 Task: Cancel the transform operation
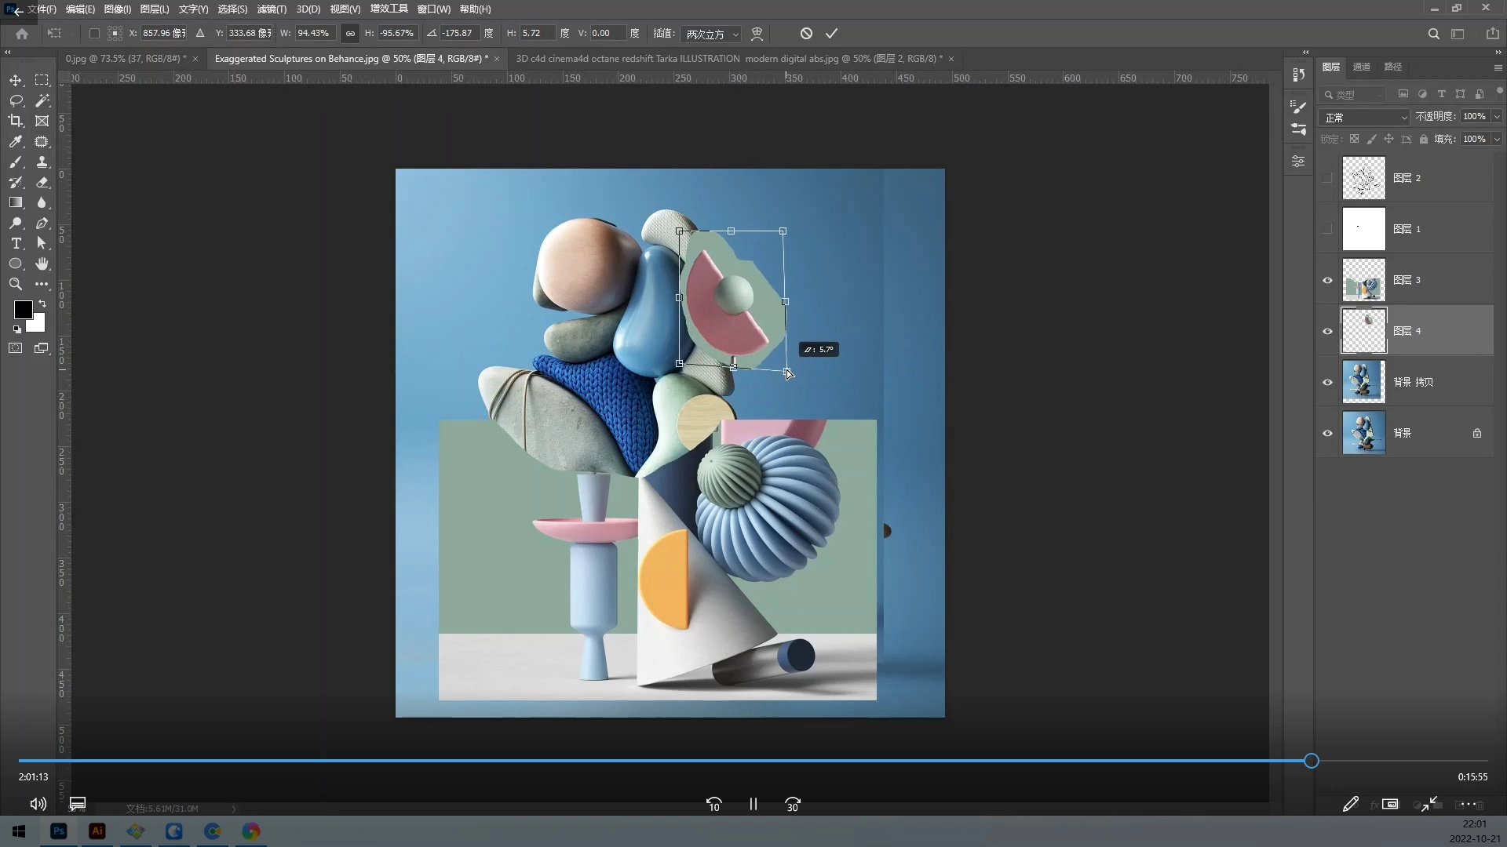[x=806, y=33]
